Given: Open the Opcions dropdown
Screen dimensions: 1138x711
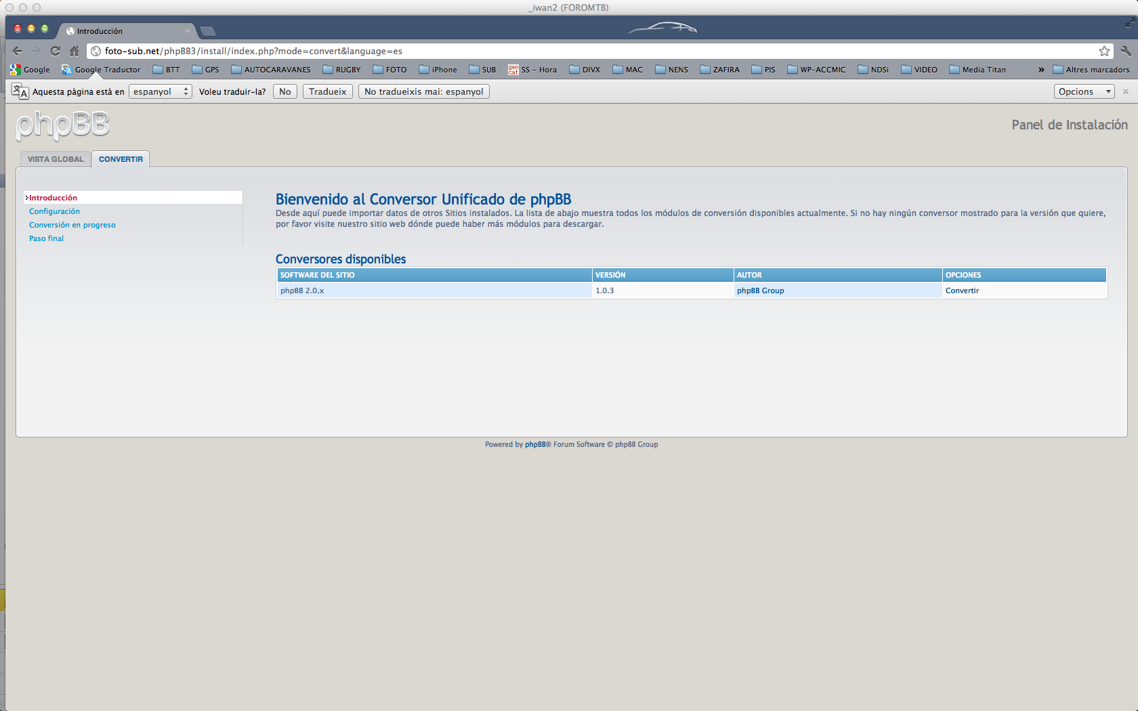Looking at the screenshot, I should click(x=1084, y=91).
